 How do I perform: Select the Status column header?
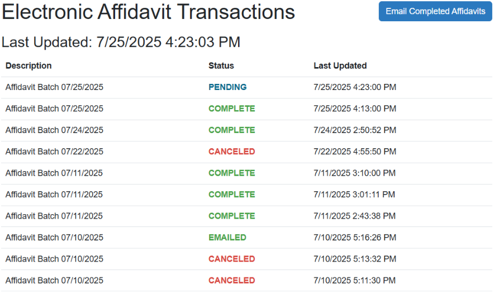click(x=221, y=65)
